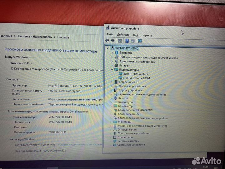Click the Bluetooth device category icon
The image size is (225, 169).
tap(117, 53)
